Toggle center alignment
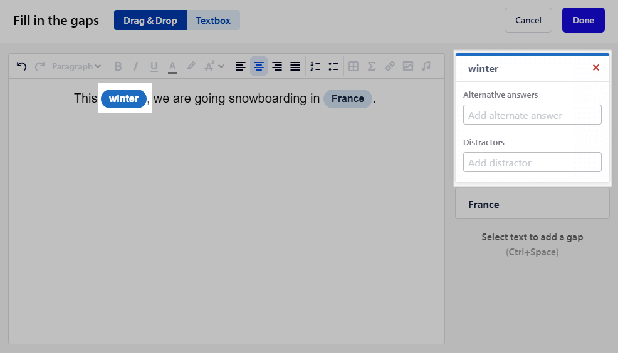Viewport: 618px width, 353px height. point(259,66)
